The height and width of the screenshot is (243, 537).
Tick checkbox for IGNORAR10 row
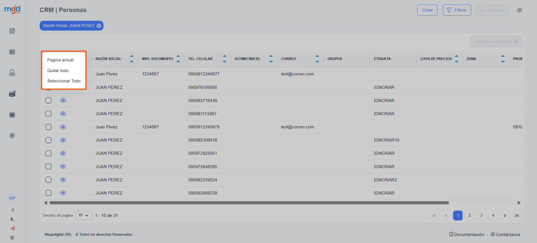(48, 140)
